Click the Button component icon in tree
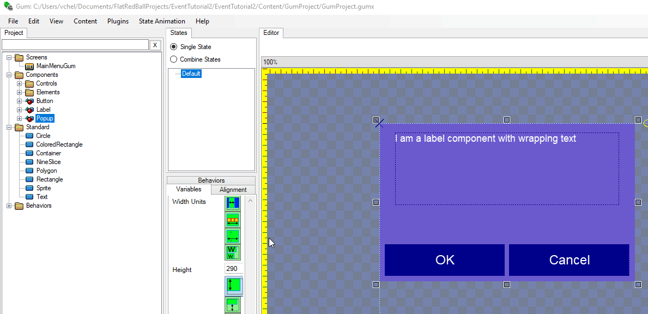648x314 pixels. click(29, 101)
